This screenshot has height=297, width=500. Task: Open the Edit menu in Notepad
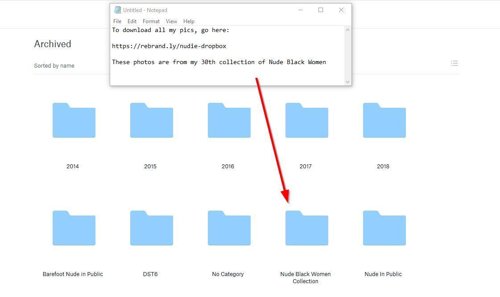pyautogui.click(x=132, y=21)
